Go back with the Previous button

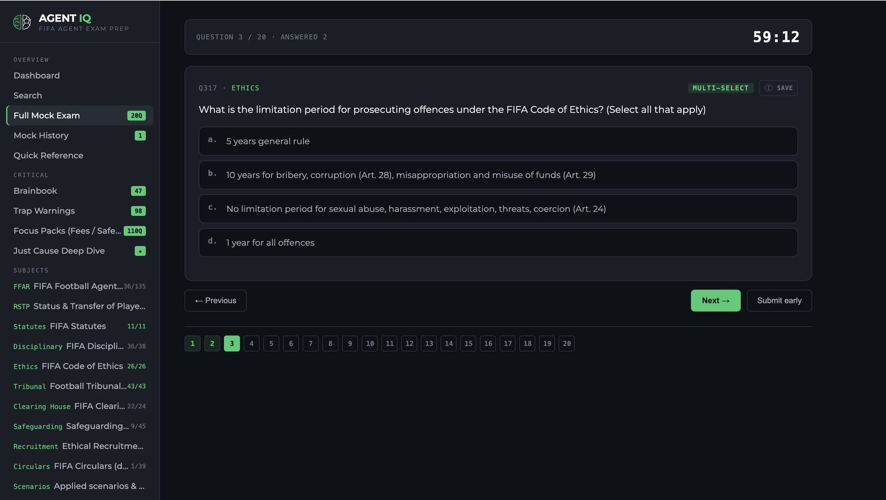[x=216, y=301]
